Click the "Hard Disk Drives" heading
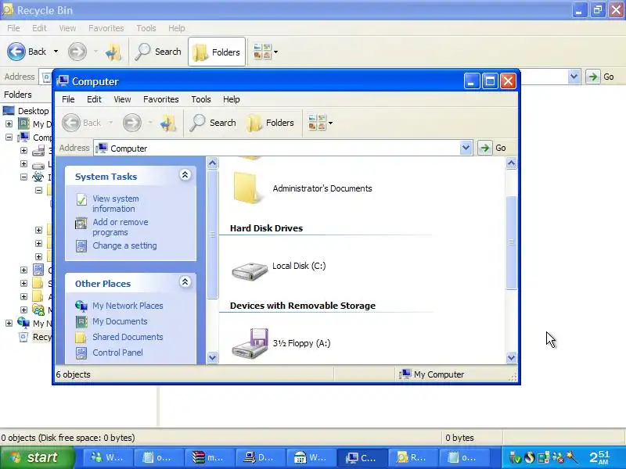 tap(266, 228)
